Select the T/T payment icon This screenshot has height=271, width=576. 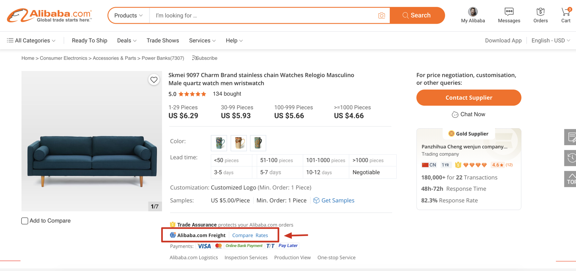pyautogui.click(x=270, y=246)
